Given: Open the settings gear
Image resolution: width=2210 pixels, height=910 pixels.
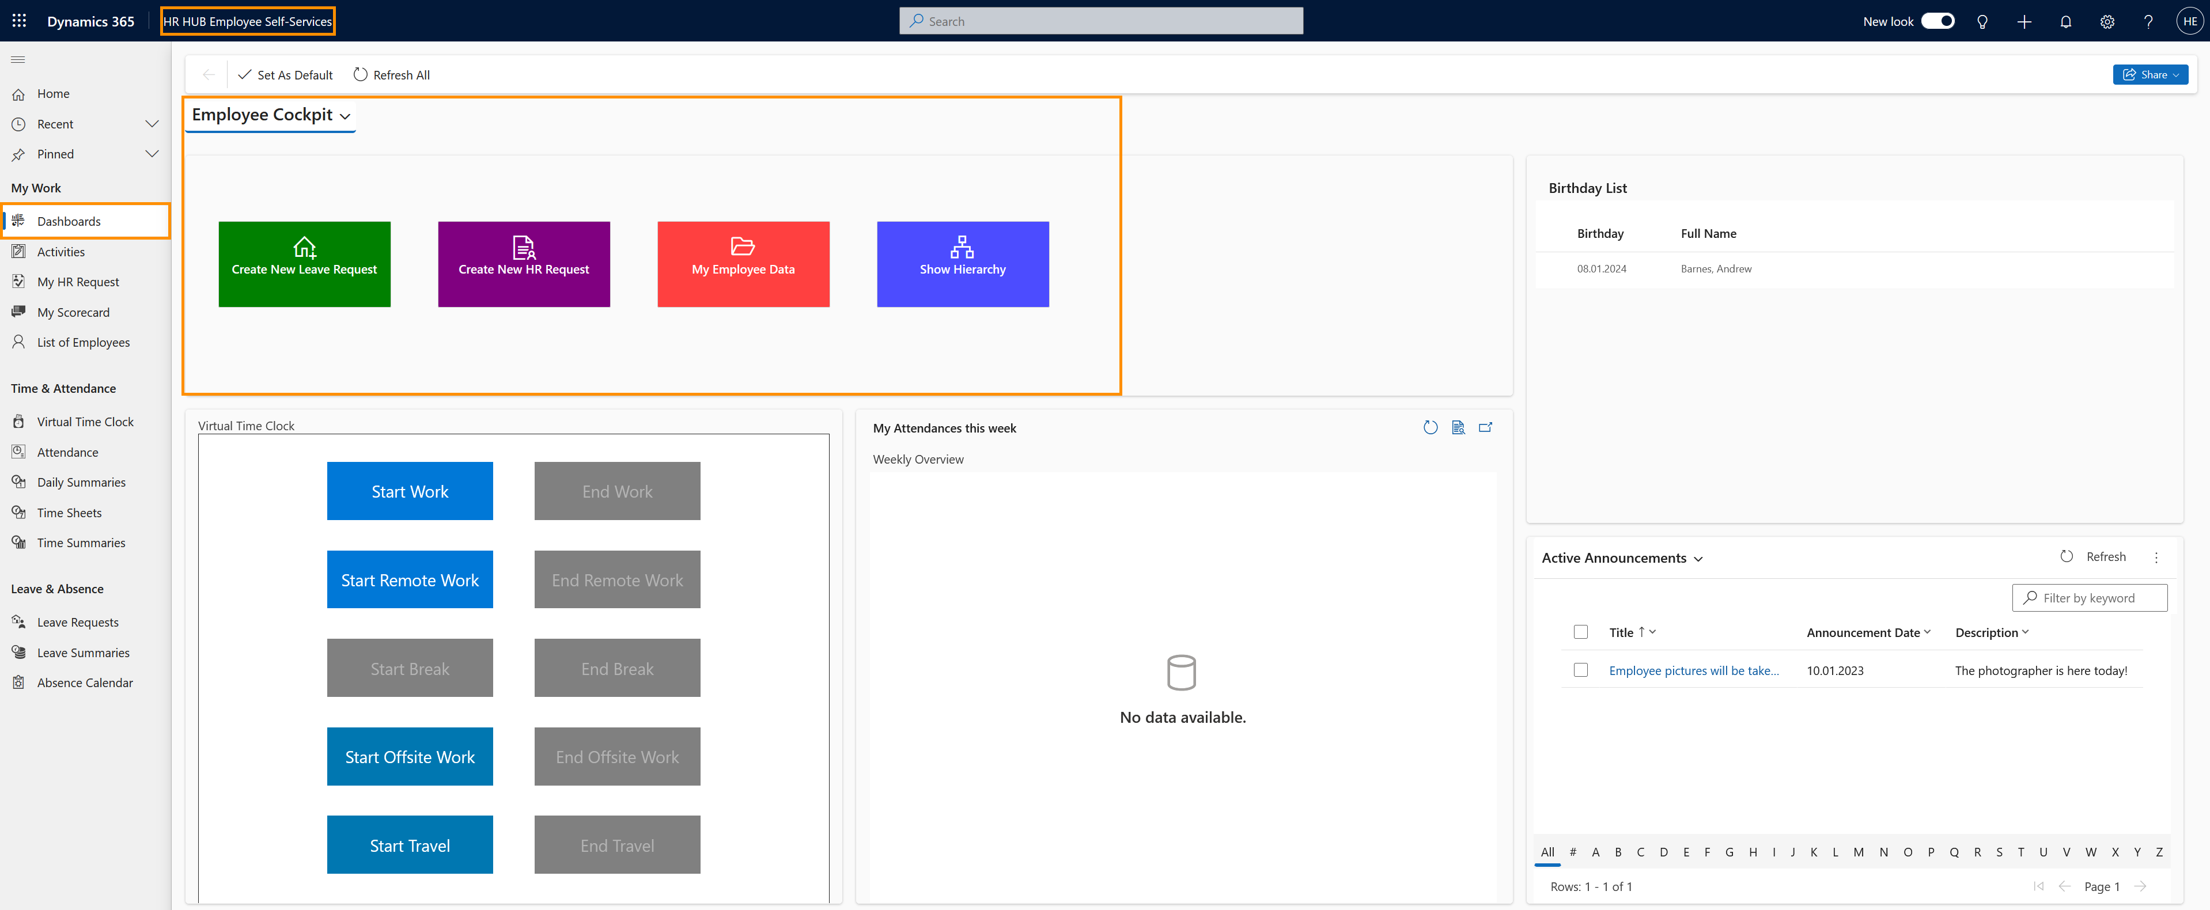Looking at the screenshot, I should 2107,21.
